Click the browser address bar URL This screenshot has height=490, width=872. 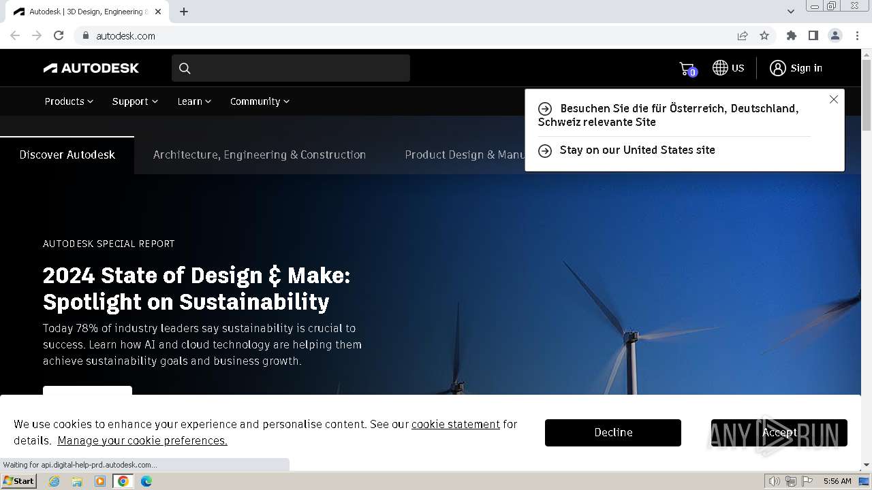(x=125, y=35)
